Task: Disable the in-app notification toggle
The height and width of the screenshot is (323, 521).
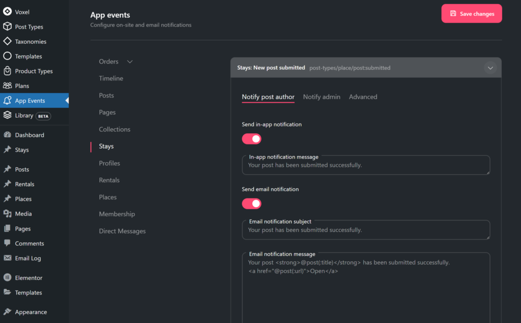Action: 251,139
